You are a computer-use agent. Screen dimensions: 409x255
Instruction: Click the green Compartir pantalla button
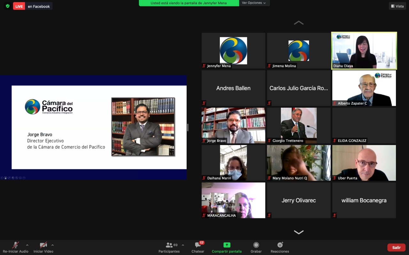point(227,247)
